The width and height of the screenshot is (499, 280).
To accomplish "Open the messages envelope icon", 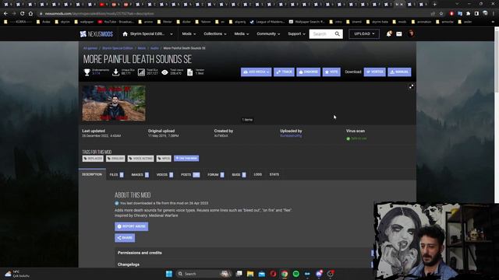I will click(x=399, y=34).
